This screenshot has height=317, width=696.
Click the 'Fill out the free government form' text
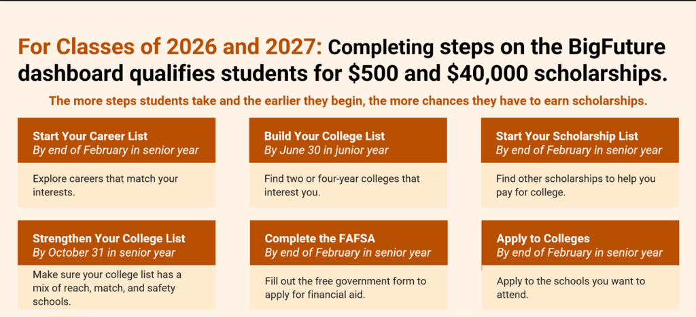(347, 288)
